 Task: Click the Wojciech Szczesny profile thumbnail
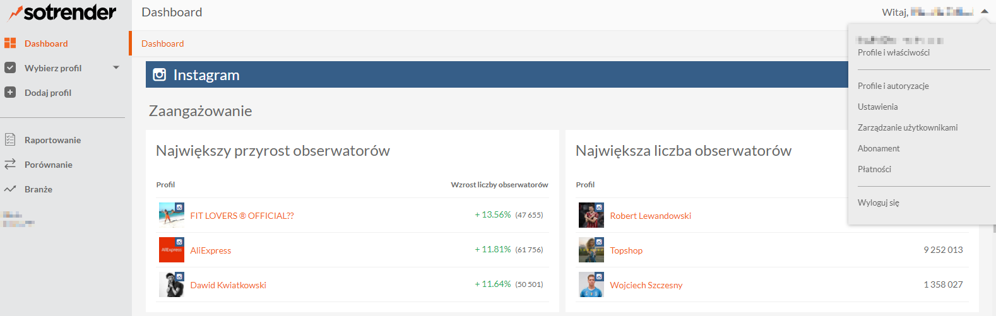click(591, 284)
